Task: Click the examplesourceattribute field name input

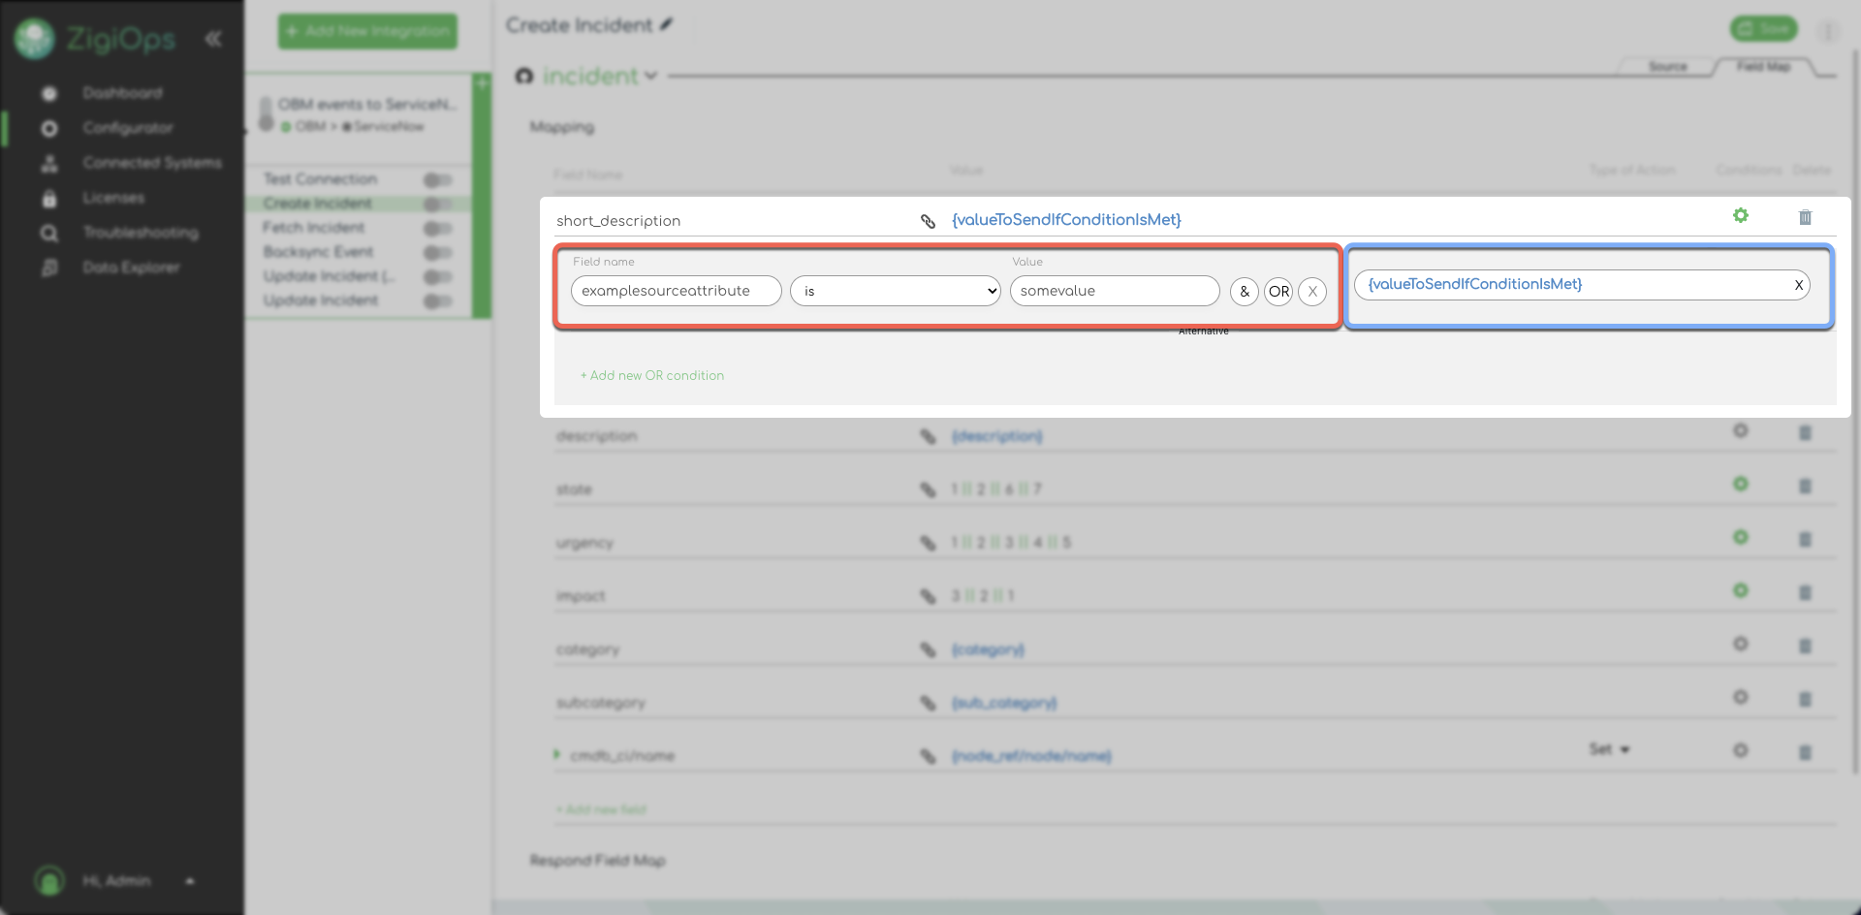Action: 676,291
